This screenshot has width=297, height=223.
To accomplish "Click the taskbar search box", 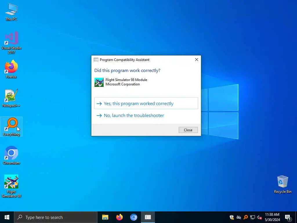I will [56, 217].
